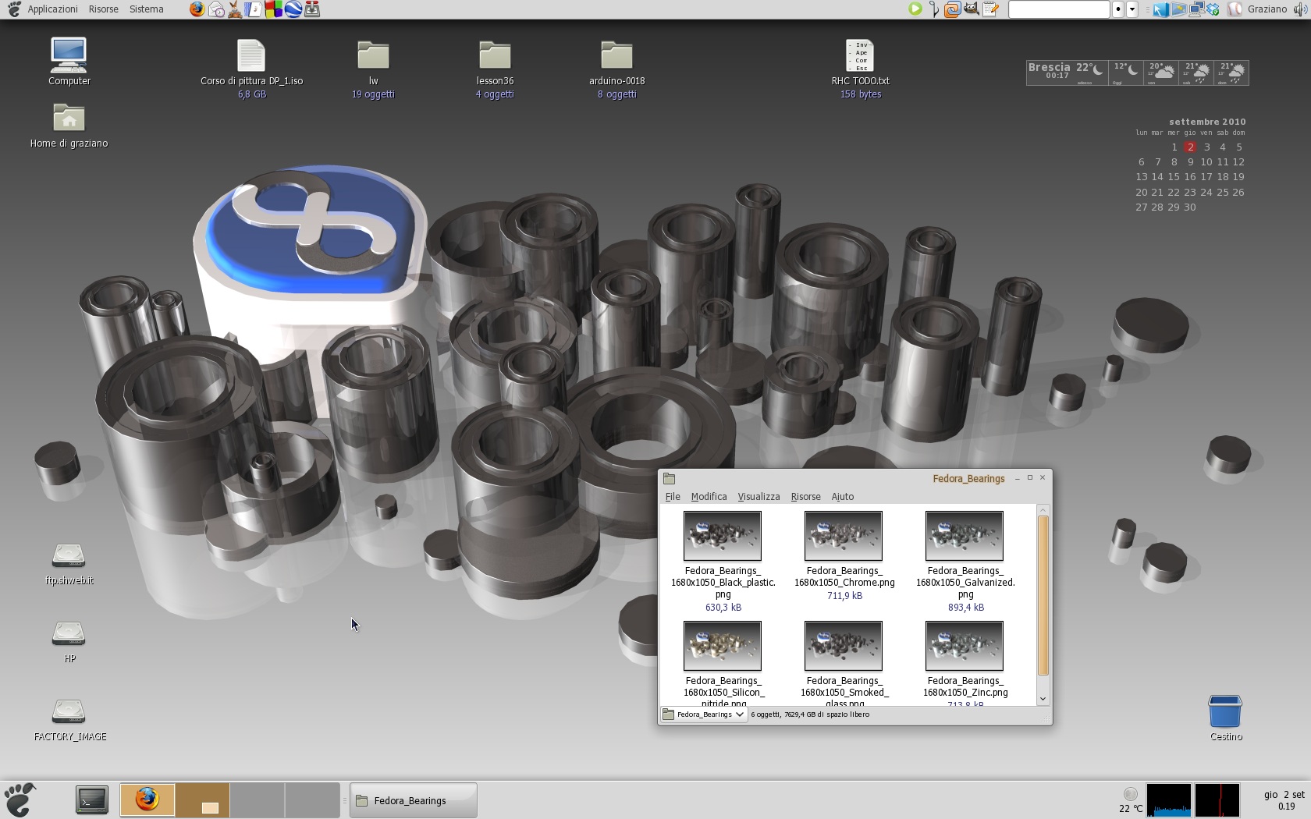
Task: Launch VMware from the orange panel icon
Action: [x=952, y=9]
